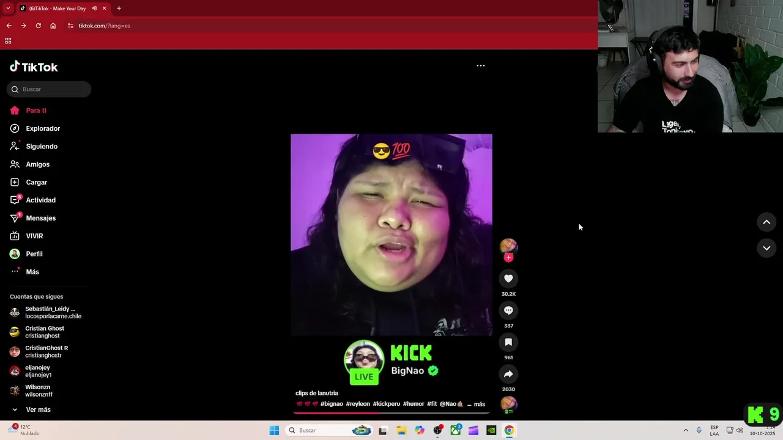The width and height of the screenshot is (783, 440).
Task: Go to next video with down chevron
Action: click(766, 248)
